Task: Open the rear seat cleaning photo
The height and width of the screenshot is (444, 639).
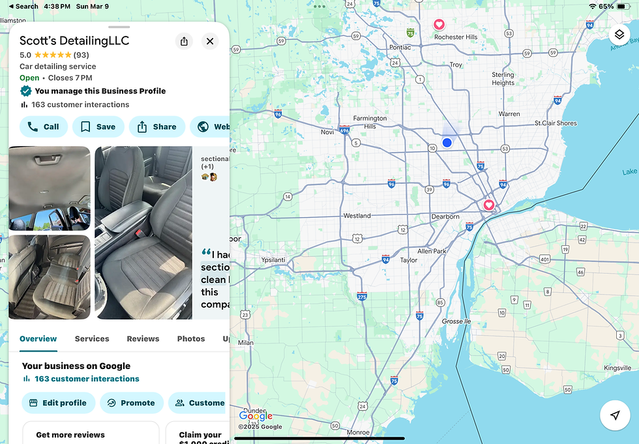Action: click(50, 277)
